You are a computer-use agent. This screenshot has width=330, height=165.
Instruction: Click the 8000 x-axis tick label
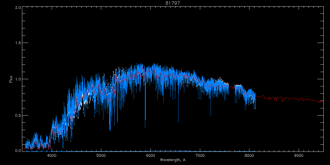[x=249, y=155]
